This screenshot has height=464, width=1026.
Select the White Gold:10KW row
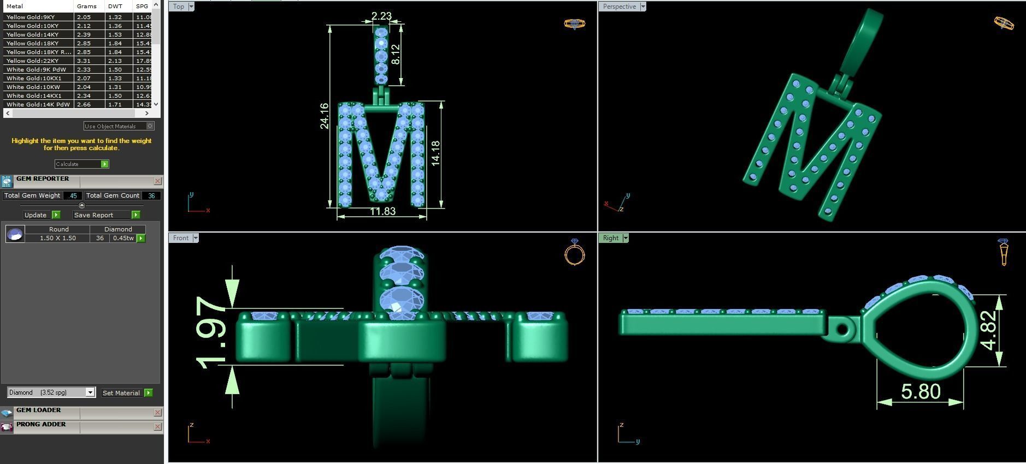click(78, 87)
